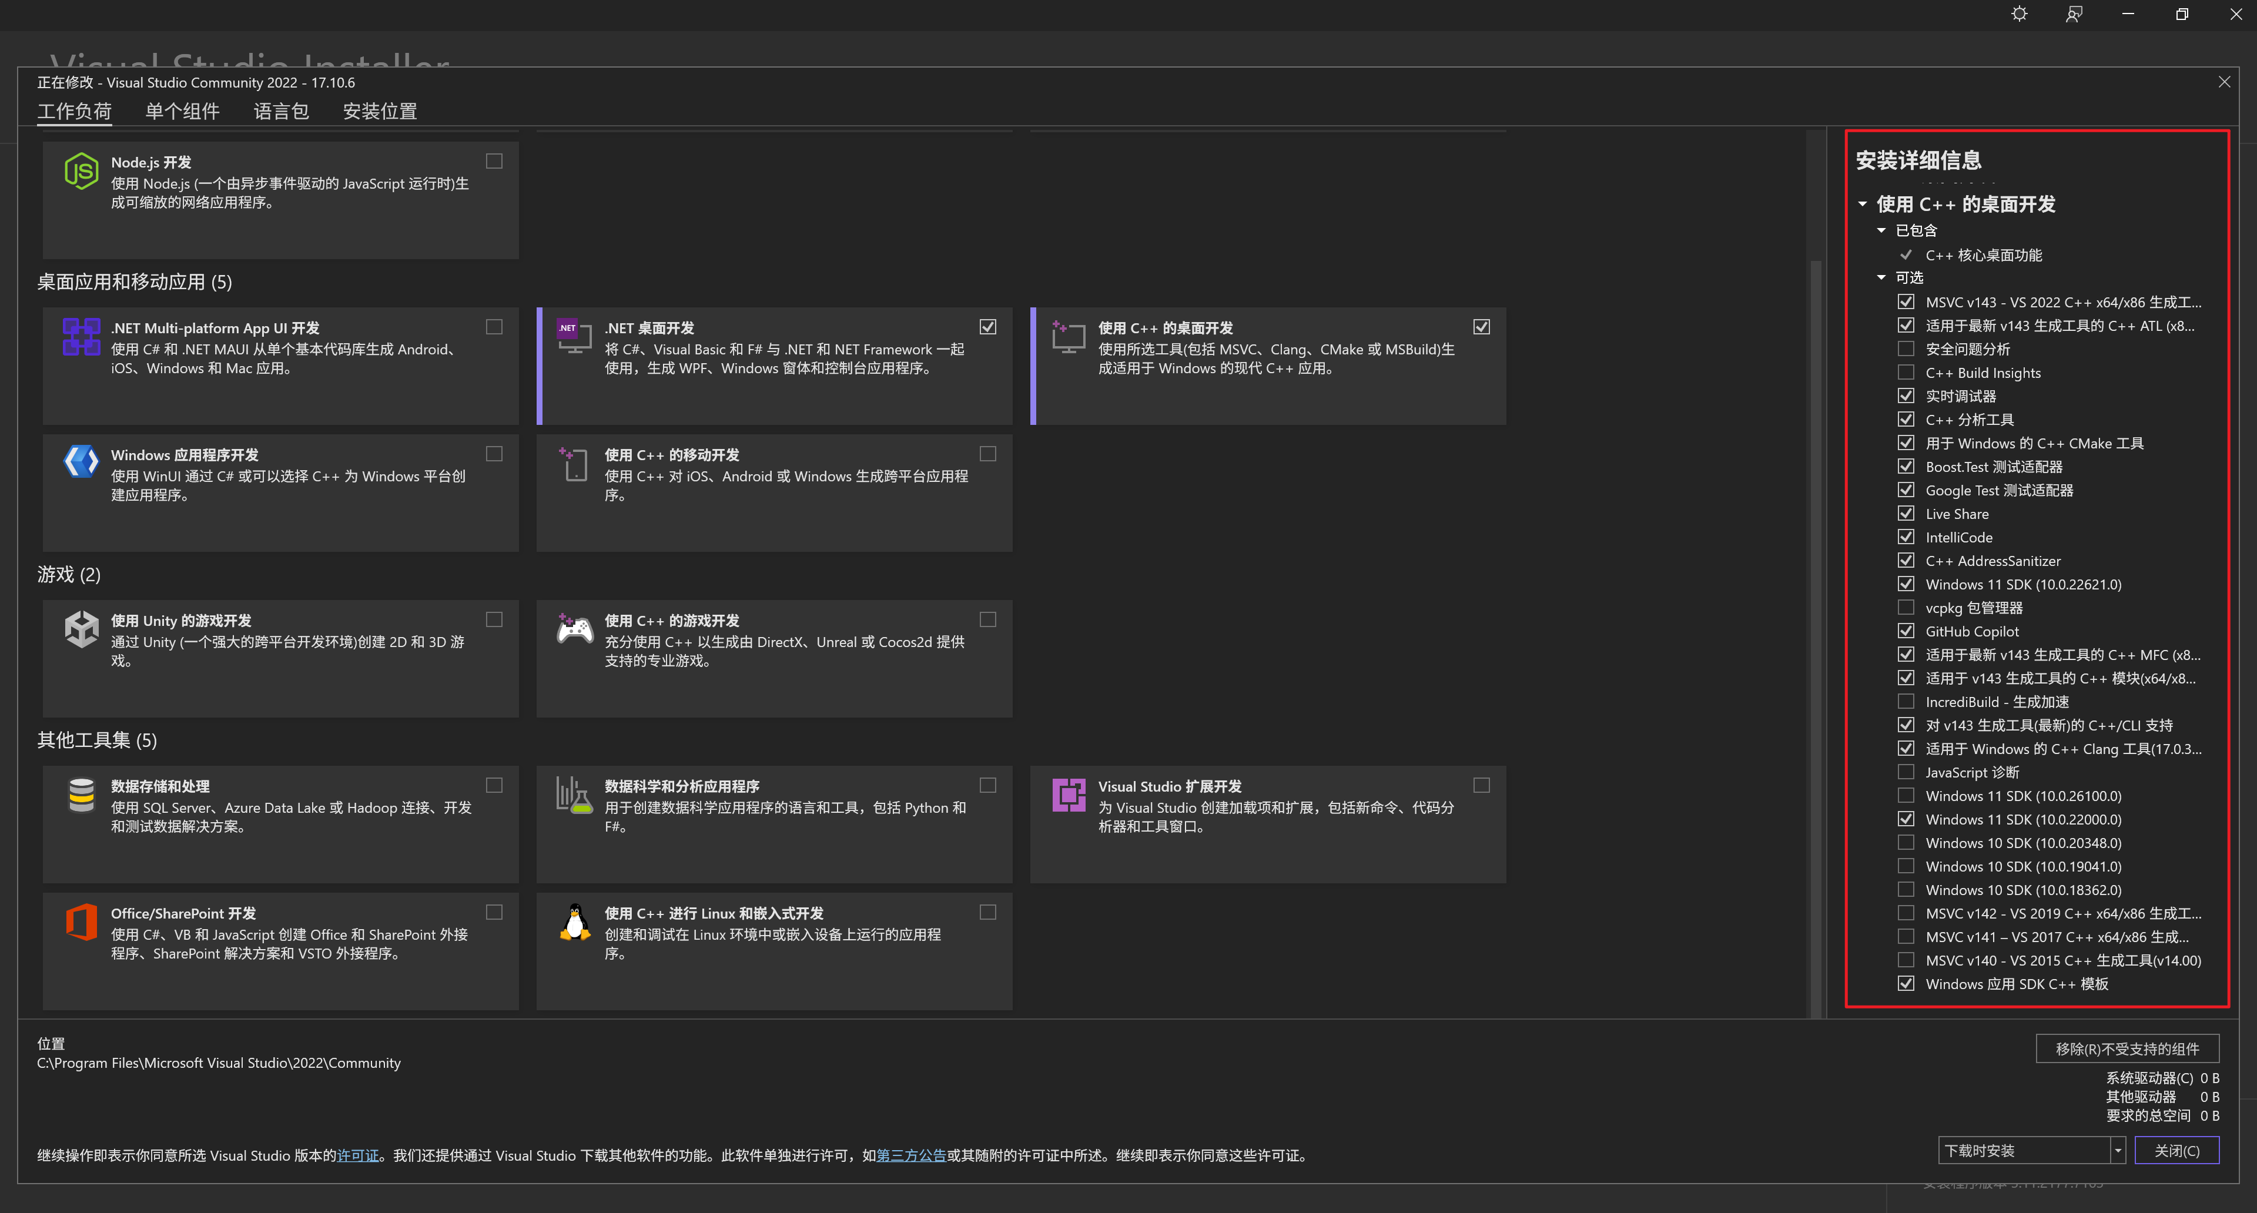Screen dimensions: 2257x1213
Task: Select the 数据存储和处理 workload card
Action: (x=280, y=824)
